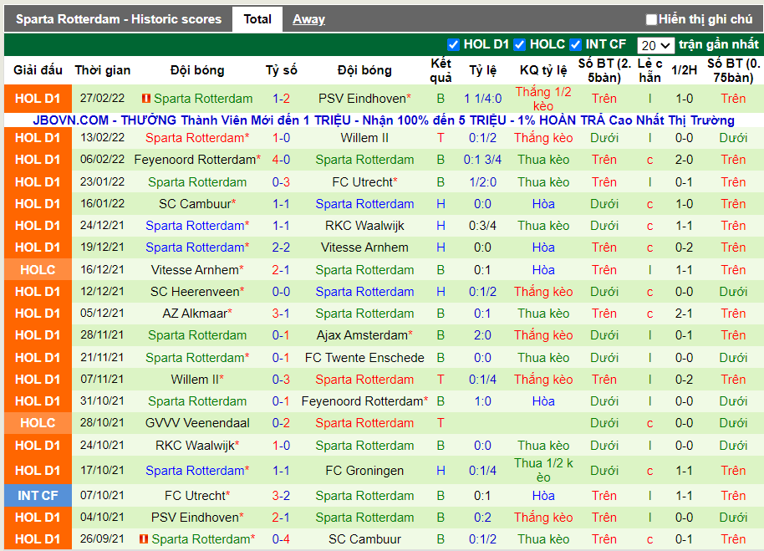Click score 1-2 of the 27/02/22 match
Image resolution: width=764 pixels, height=551 pixels.
pos(281,99)
